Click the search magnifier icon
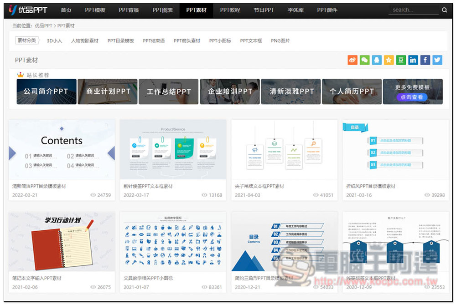This screenshot has width=456, height=305. pyautogui.click(x=445, y=10)
